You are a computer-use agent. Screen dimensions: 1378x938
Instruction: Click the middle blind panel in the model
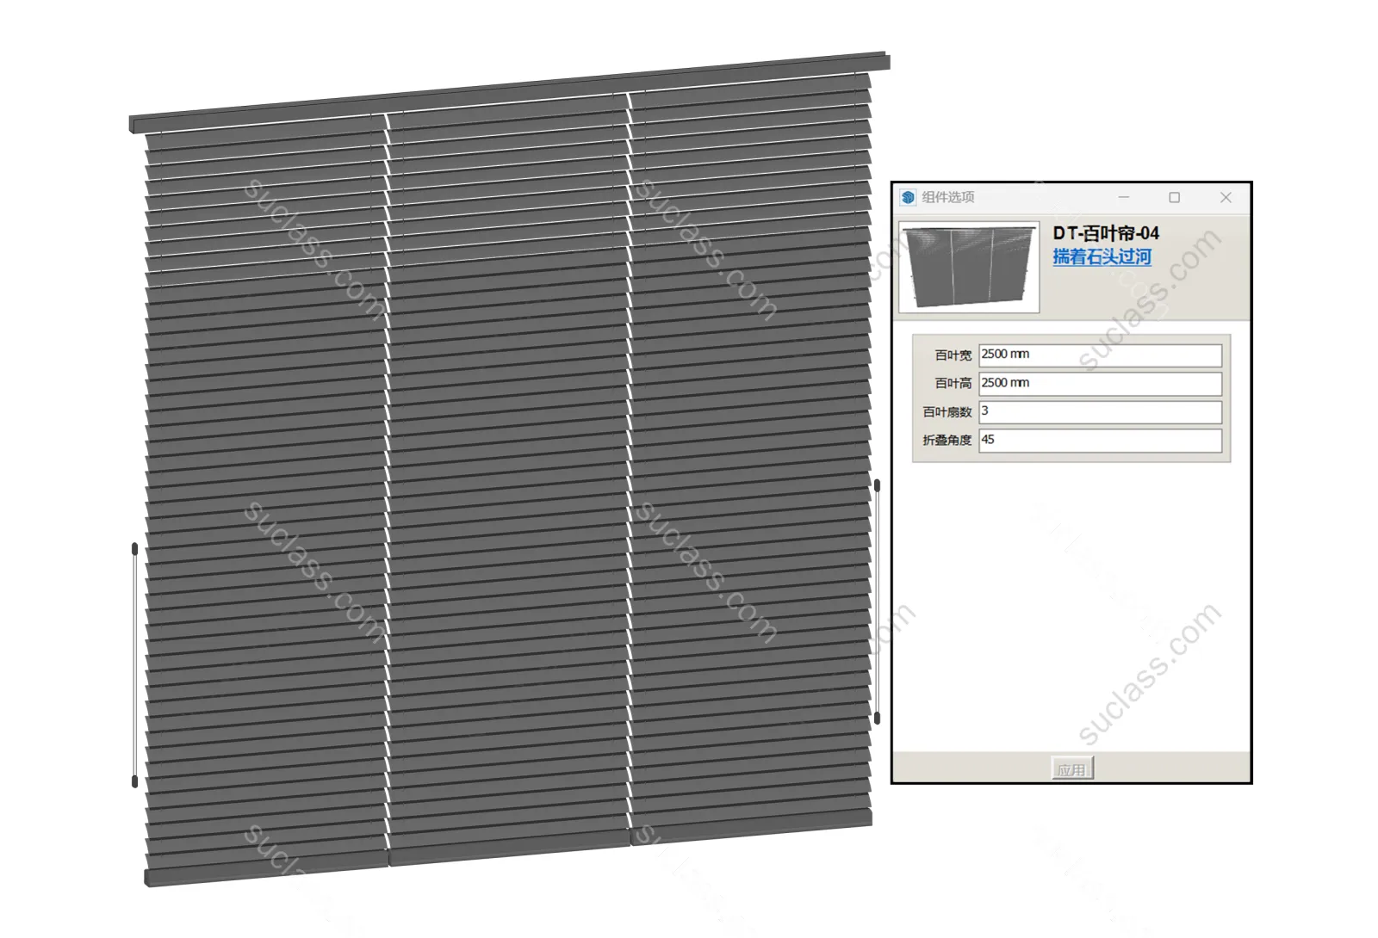[508, 482]
